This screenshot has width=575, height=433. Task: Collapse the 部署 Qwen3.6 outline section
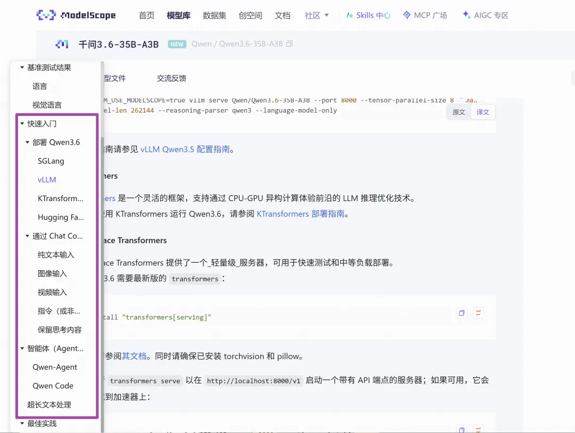tap(28, 143)
